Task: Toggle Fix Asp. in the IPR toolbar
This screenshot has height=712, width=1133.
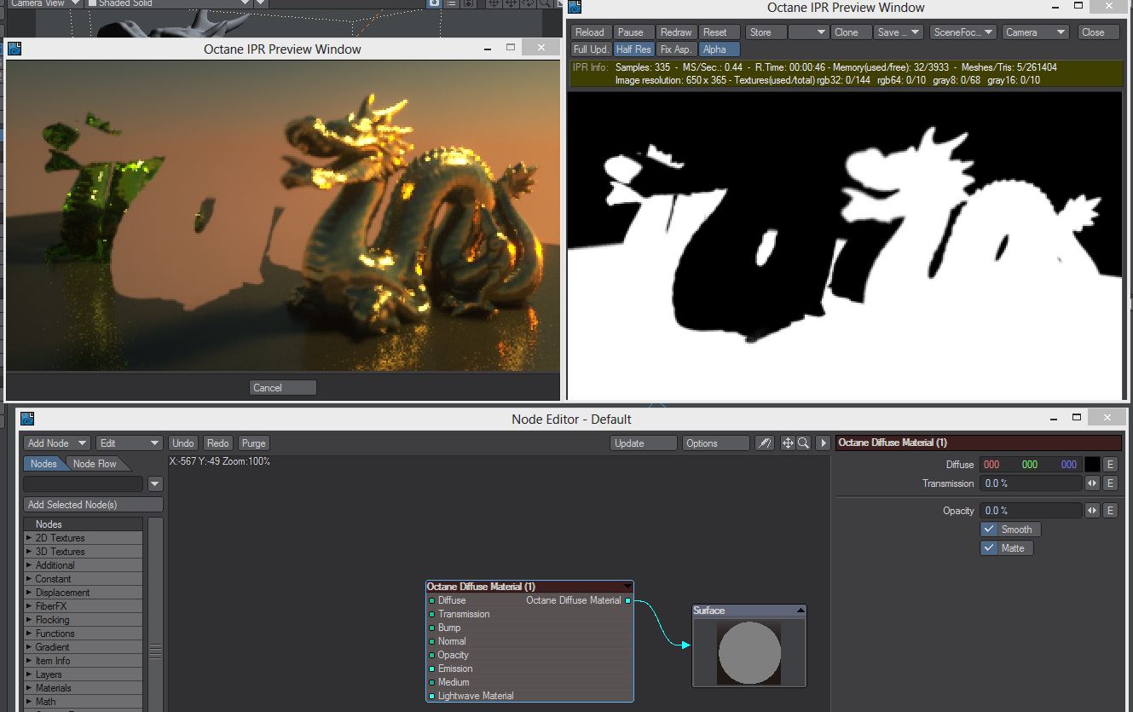Action: pos(677,49)
